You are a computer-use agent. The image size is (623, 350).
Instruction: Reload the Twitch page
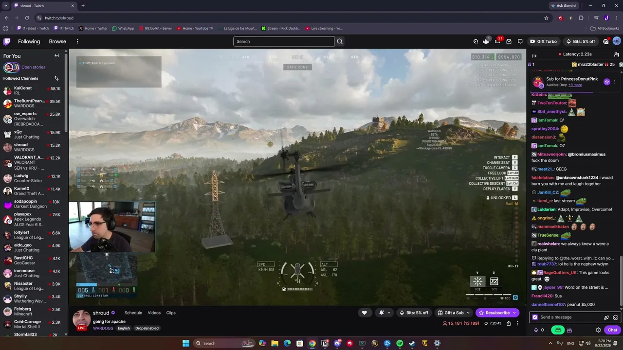click(x=27, y=18)
